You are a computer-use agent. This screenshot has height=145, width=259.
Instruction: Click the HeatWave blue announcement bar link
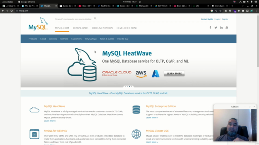(128, 93)
